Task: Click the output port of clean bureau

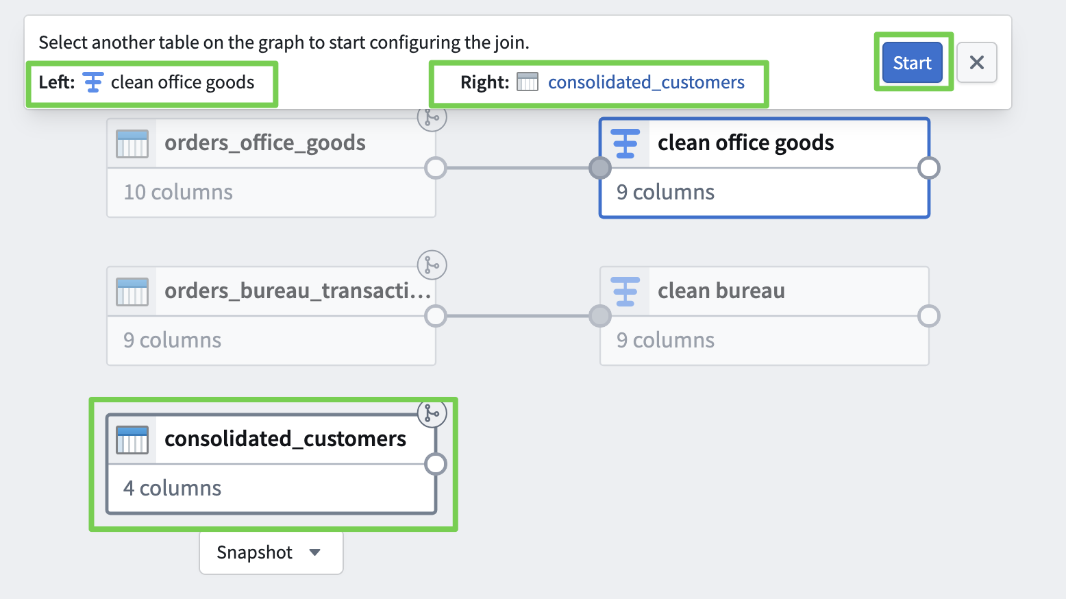Action: (928, 316)
